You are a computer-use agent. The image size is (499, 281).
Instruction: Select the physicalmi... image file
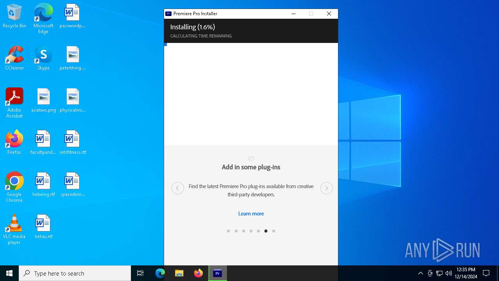tap(73, 101)
